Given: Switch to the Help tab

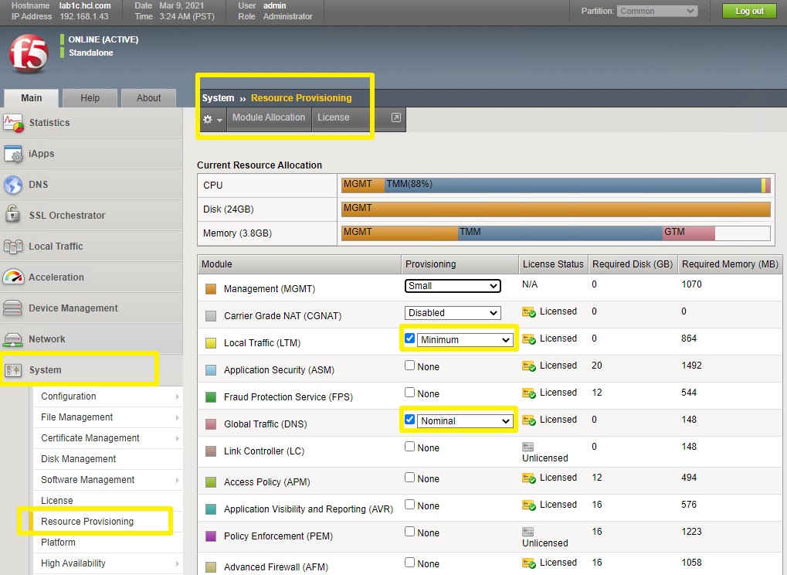Looking at the screenshot, I should point(90,98).
